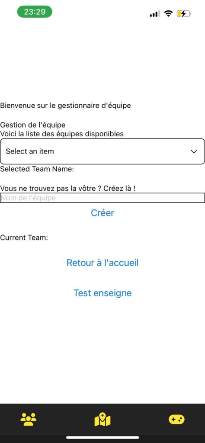The image size is (205, 443).
Task: Tap the green 23:29 time pill
Action: pos(35,12)
